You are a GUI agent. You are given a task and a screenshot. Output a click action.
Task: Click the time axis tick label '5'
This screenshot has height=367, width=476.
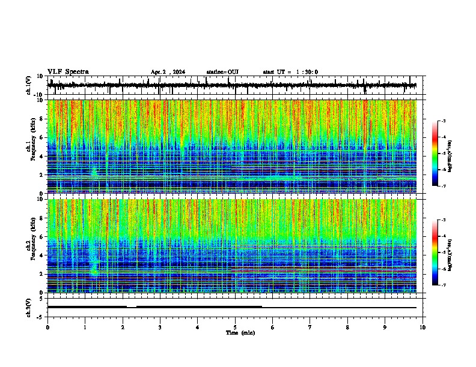[x=235, y=327]
